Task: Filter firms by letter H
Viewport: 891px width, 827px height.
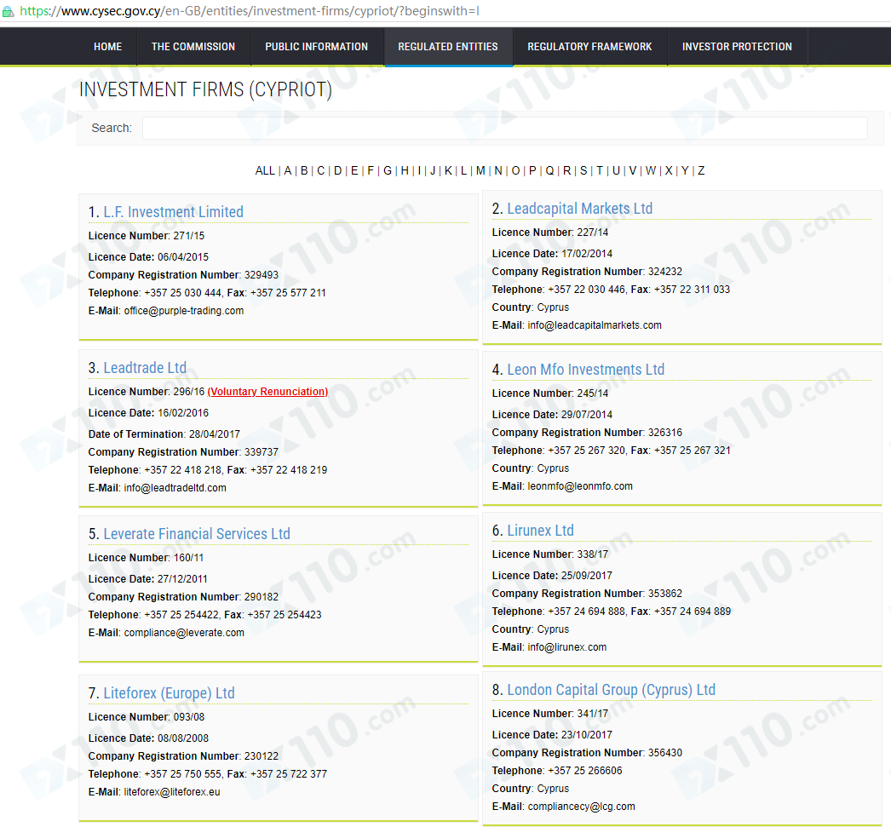Action: [405, 170]
